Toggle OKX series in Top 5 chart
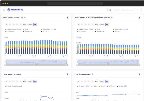 point(102,86)
